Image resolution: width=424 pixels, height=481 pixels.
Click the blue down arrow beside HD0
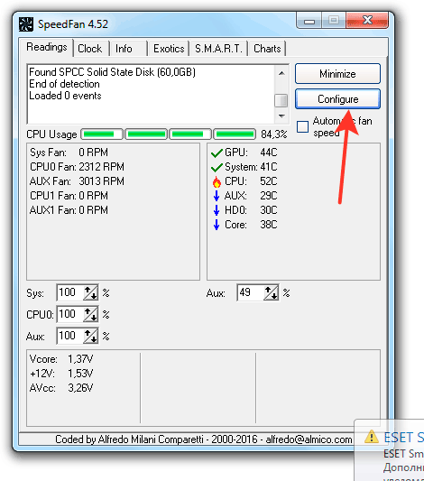(x=217, y=210)
